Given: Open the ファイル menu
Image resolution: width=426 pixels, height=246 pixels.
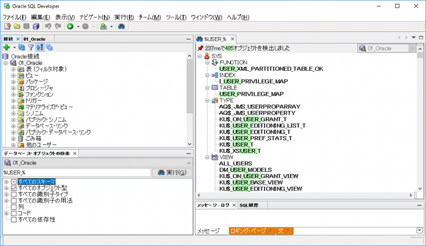Looking at the screenshot, I should pyautogui.click(x=15, y=17).
